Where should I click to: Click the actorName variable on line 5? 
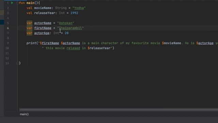pos(43,23)
